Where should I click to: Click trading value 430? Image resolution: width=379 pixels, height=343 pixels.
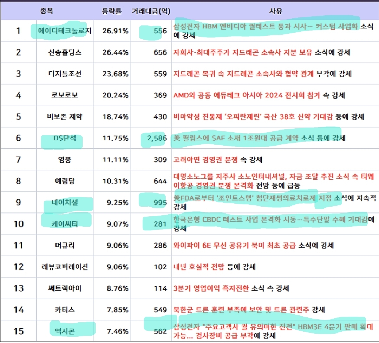[160, 117]
